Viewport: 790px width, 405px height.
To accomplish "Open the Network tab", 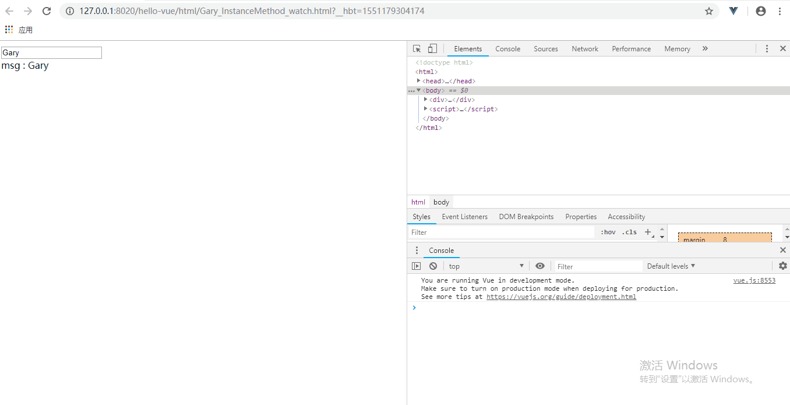I will tap(585, 49).
